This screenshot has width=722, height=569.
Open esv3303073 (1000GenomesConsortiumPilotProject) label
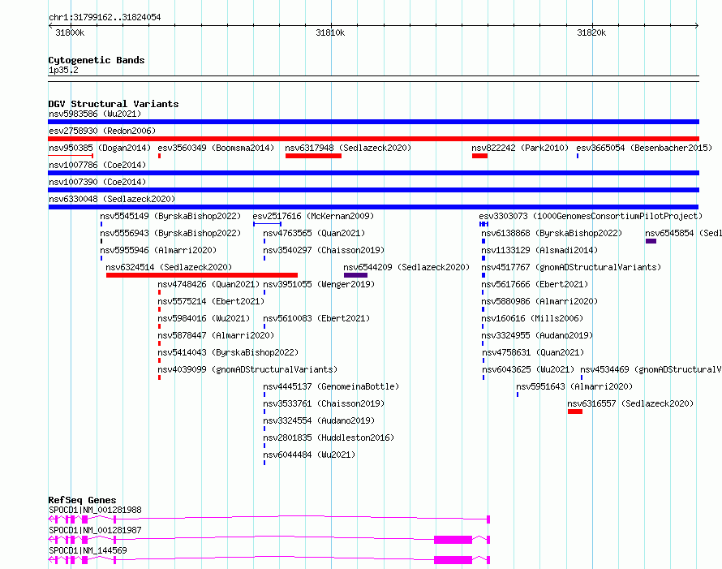[591, 216]
